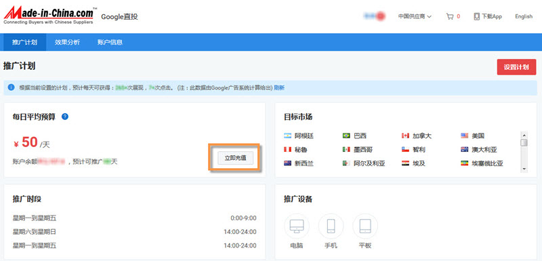Click the 下载App link text
The height and width of the screenshot is (261, 542).
tap(492, 16)
